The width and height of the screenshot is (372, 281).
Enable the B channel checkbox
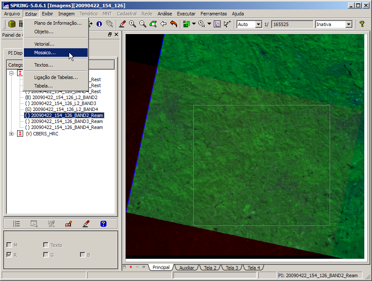(83, 255)
